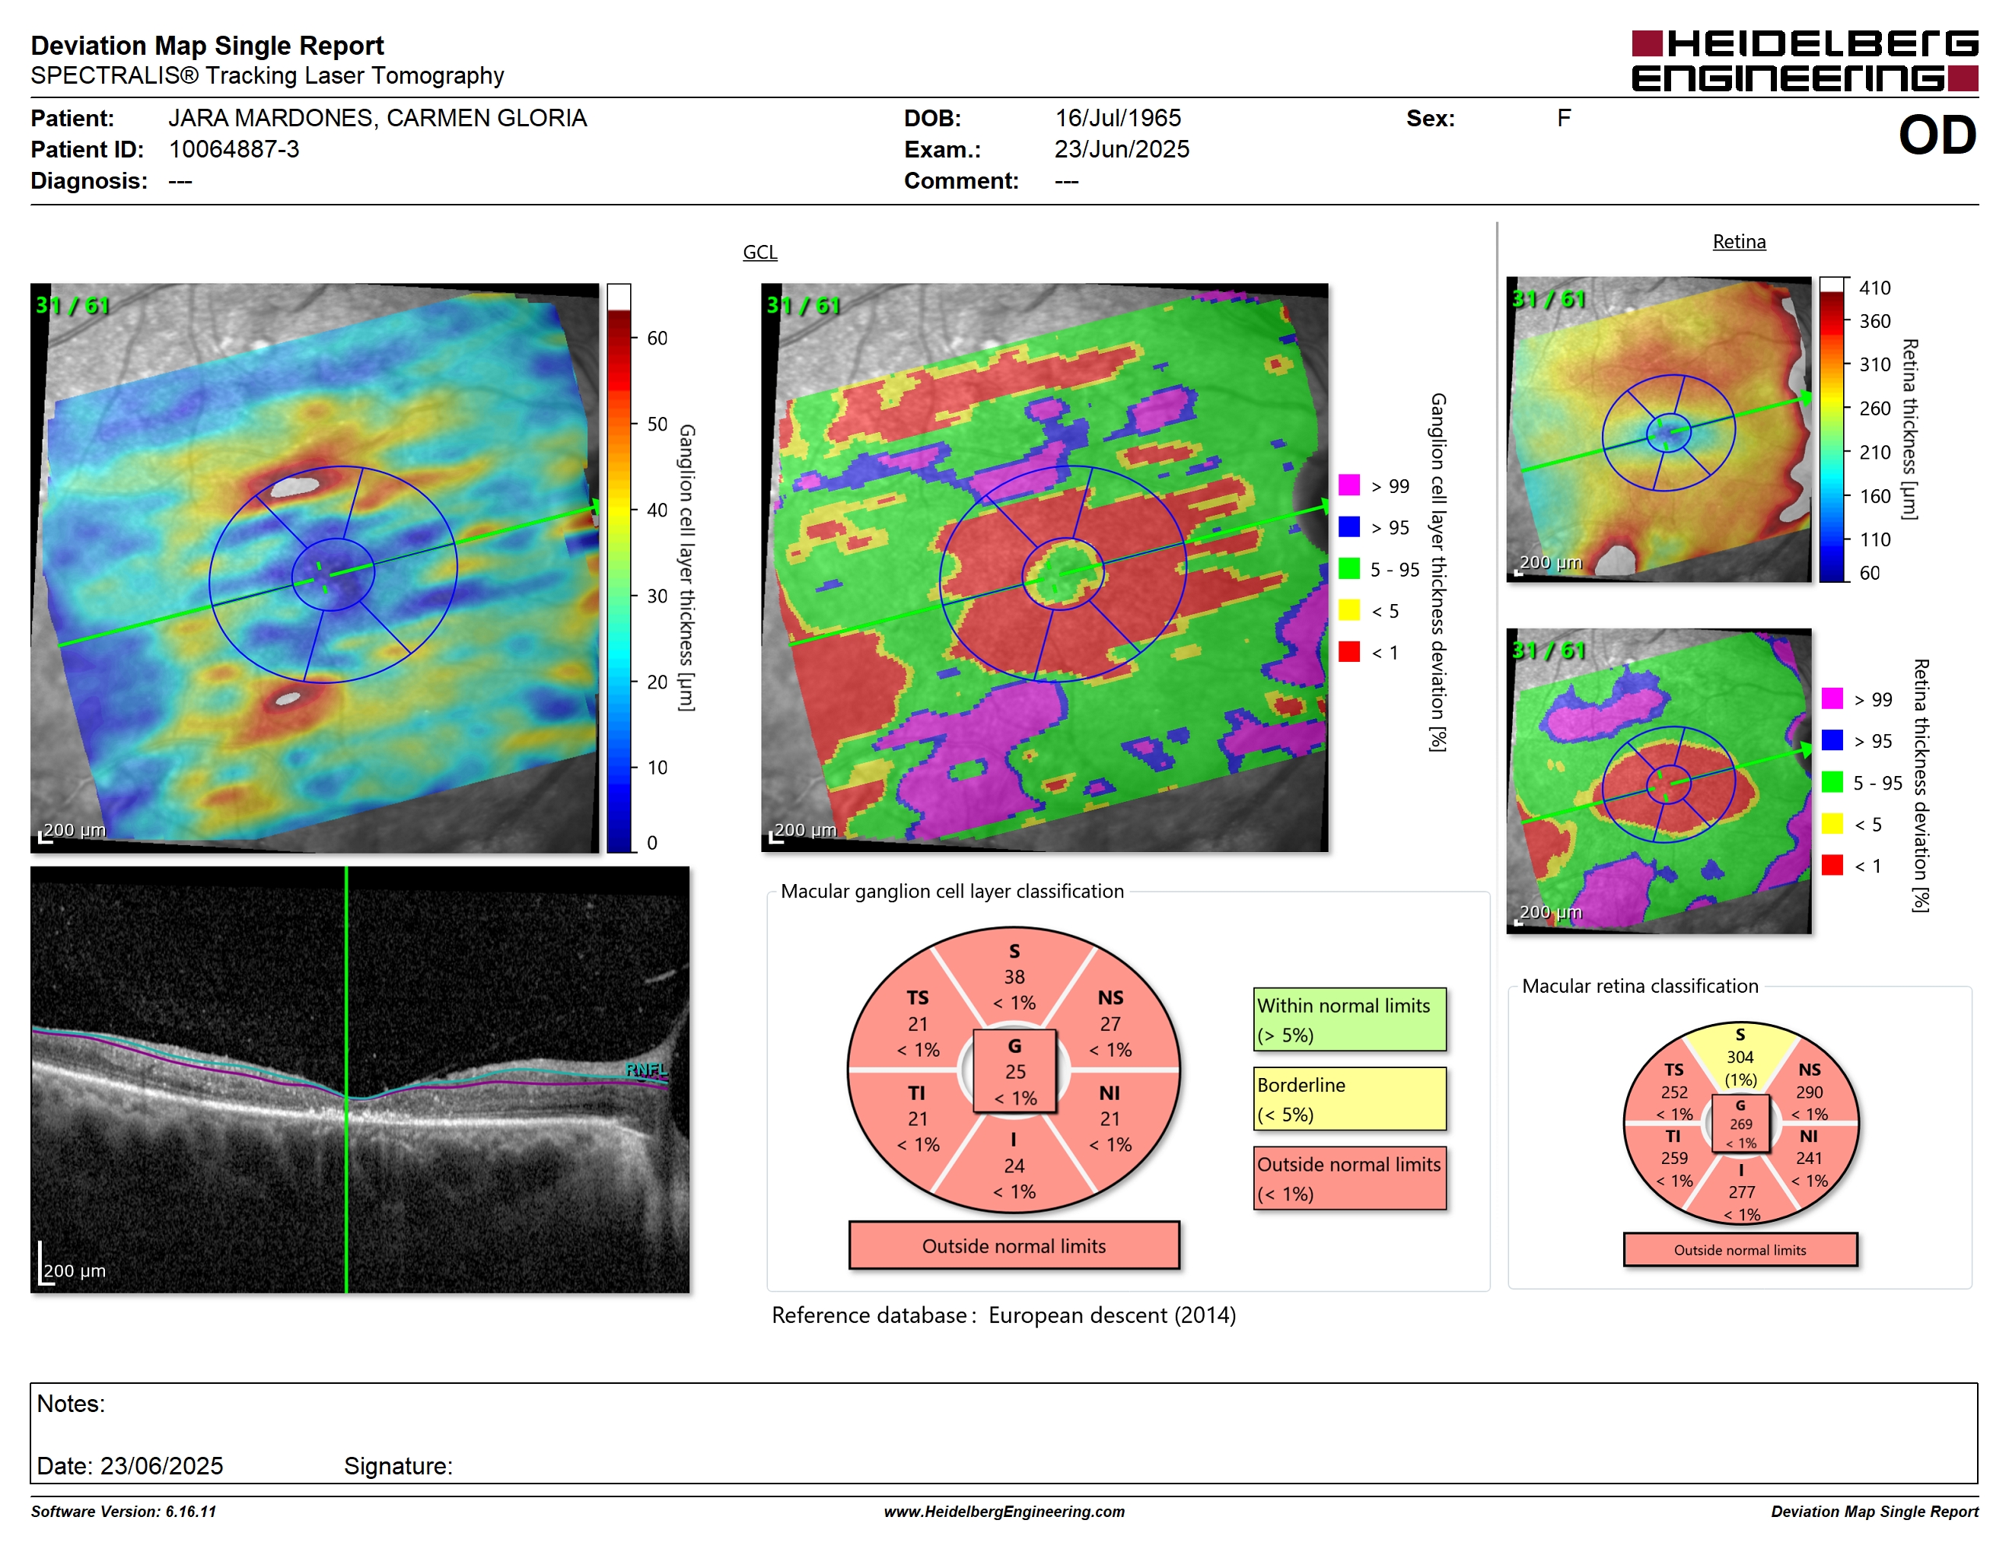2009x1552 pixels.
Task: Click the RNFL label on the B-scan
Action: click(646, 1070)
